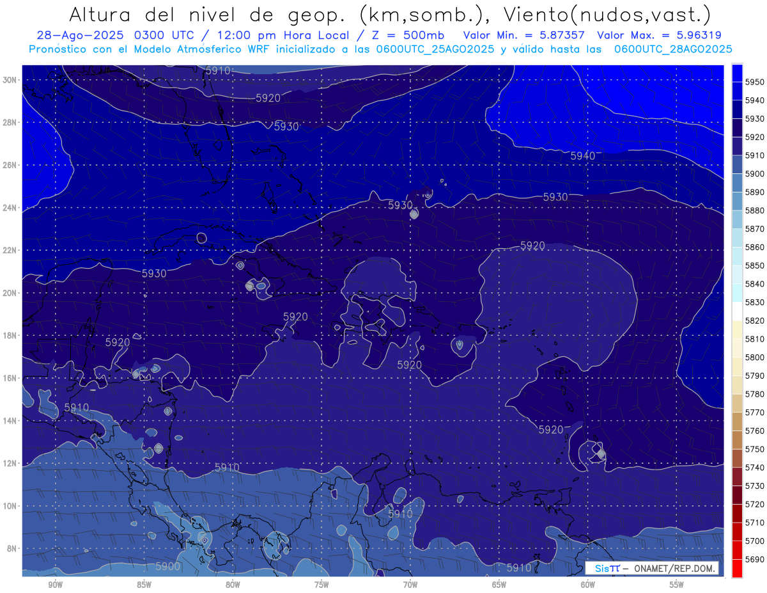The width and height of the screenshot is (767, 593).
Task: Click the 5860 label on the color scale
Action: click(x=755, y=247)
